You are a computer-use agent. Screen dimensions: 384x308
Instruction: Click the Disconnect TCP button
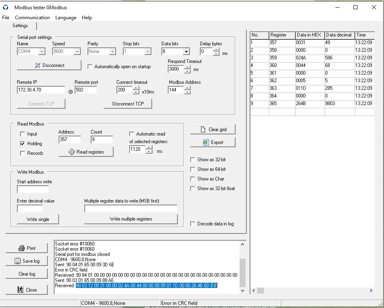[128, 104]
